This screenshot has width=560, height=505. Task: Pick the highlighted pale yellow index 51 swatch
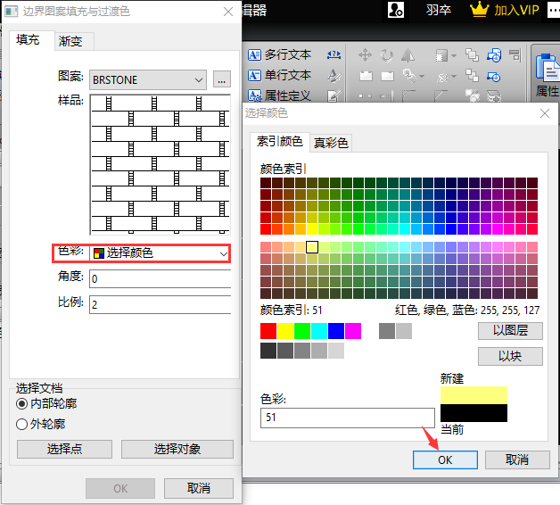(x=312, y=247)
